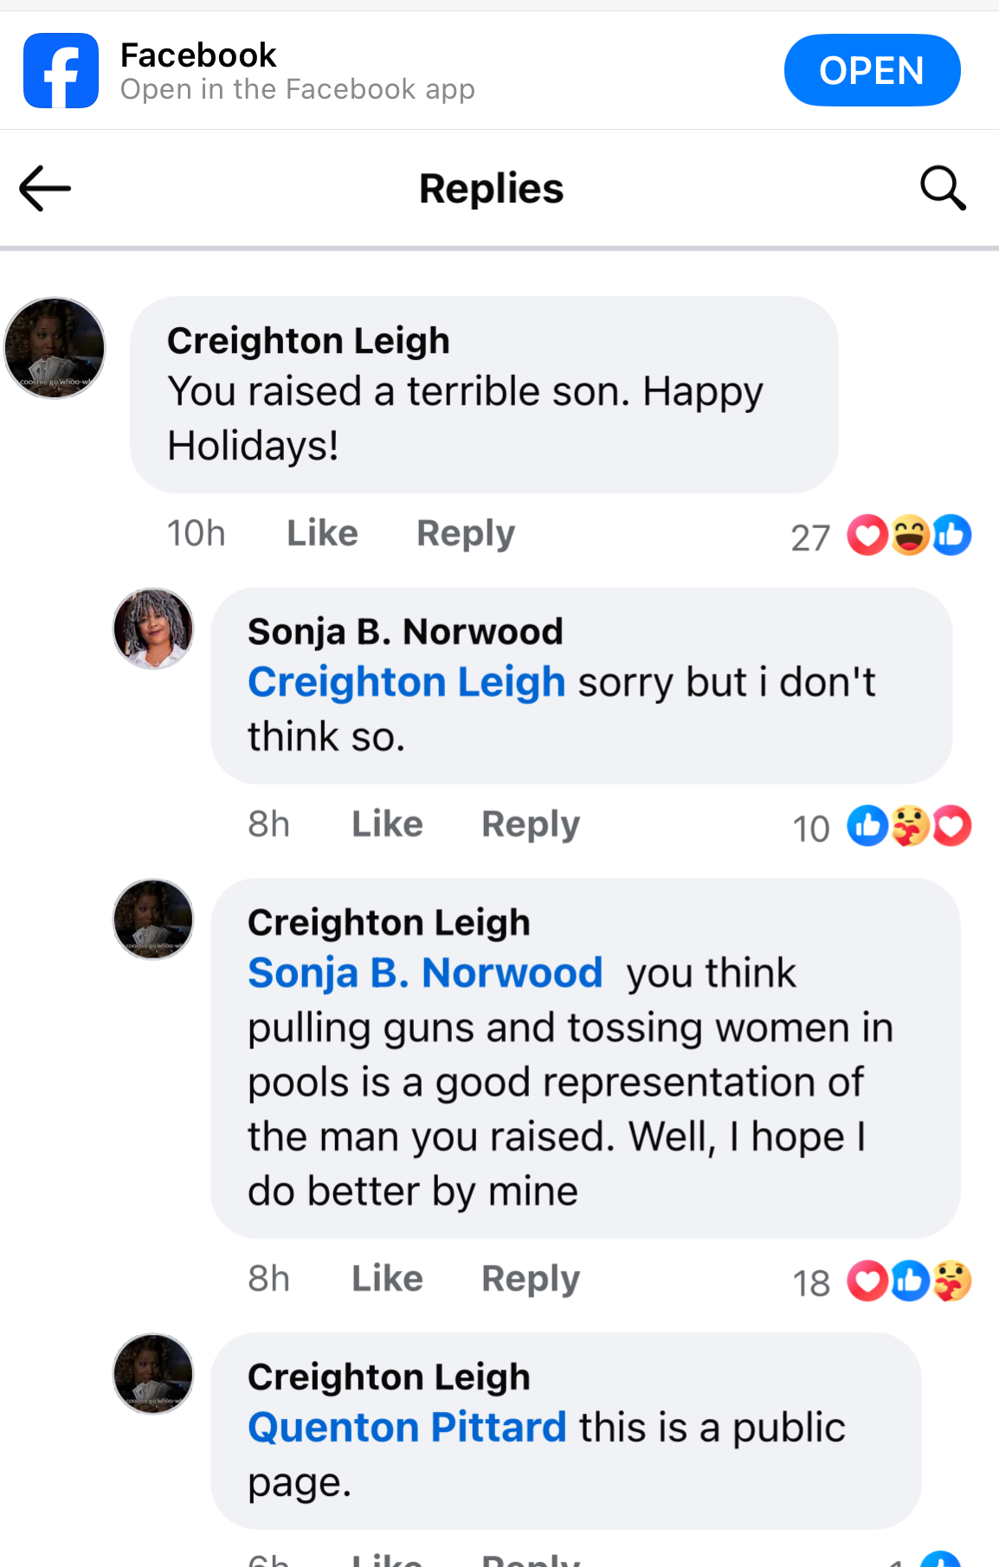Image resolution: width=999 pixels, height=1567 pixels.
Task: Like the comment mentioning Quenton Pittard
Action: [386, 1558]
